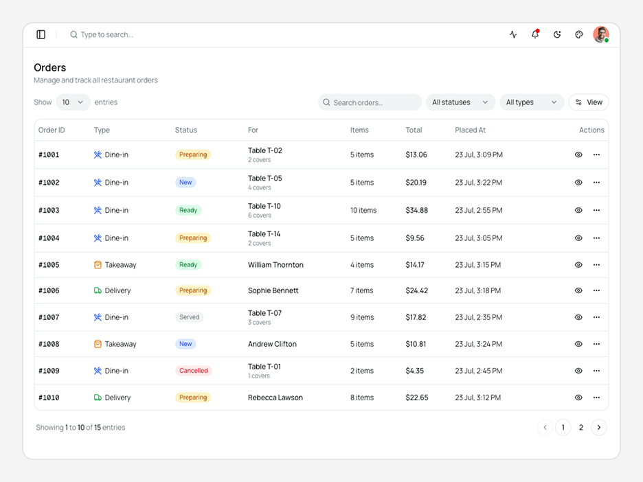Click Served badge on order #1007
643x482 pixels.
point(189,317)
